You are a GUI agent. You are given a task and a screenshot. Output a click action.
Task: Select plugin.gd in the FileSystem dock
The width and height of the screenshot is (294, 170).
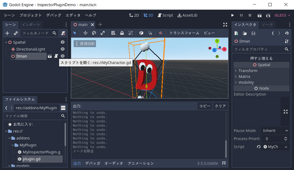(x=32, y=159)
